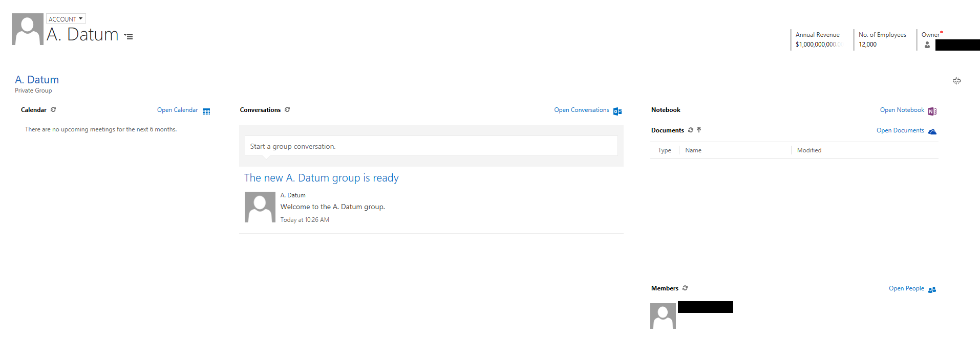This screenshot has height=340, width=980.
Task: Click the OneNote icon
Action: 932,111
